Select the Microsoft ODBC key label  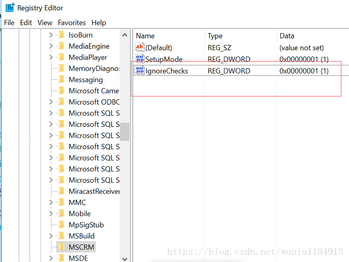coord(94,102)
